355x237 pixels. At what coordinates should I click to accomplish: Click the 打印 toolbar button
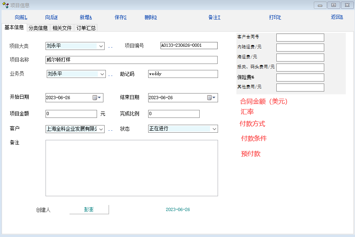[x=275, y=17]
